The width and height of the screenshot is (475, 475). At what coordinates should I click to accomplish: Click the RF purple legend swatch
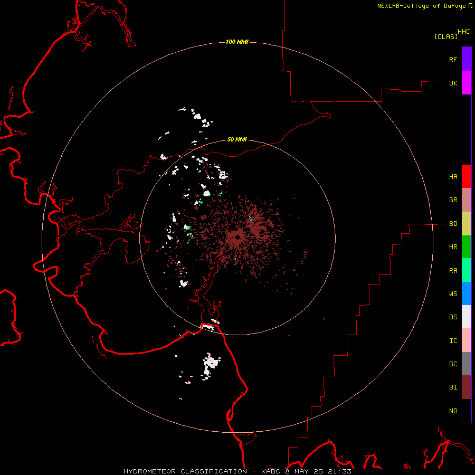pos(466,59)
